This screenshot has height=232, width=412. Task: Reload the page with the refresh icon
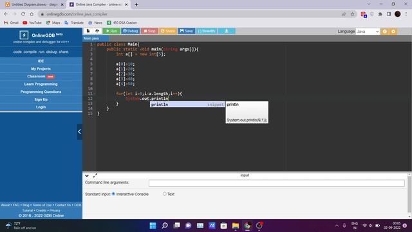point(23,14)
